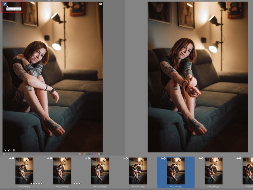Viewport: 253px width, 190px height.
Task: Remove color label using the crossed swatch
Action: pyautogui.click(x=80, y=154)
